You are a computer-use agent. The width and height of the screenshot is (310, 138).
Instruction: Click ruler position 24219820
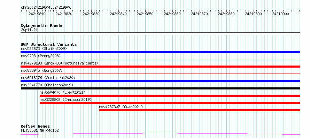[64, 14]
